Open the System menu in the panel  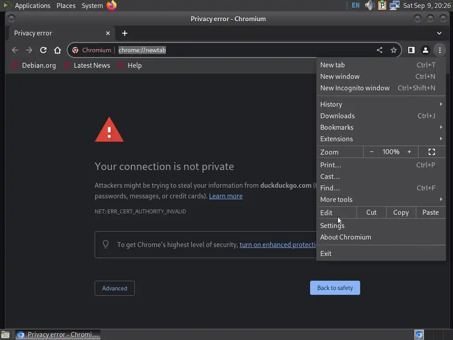(92, 5)
